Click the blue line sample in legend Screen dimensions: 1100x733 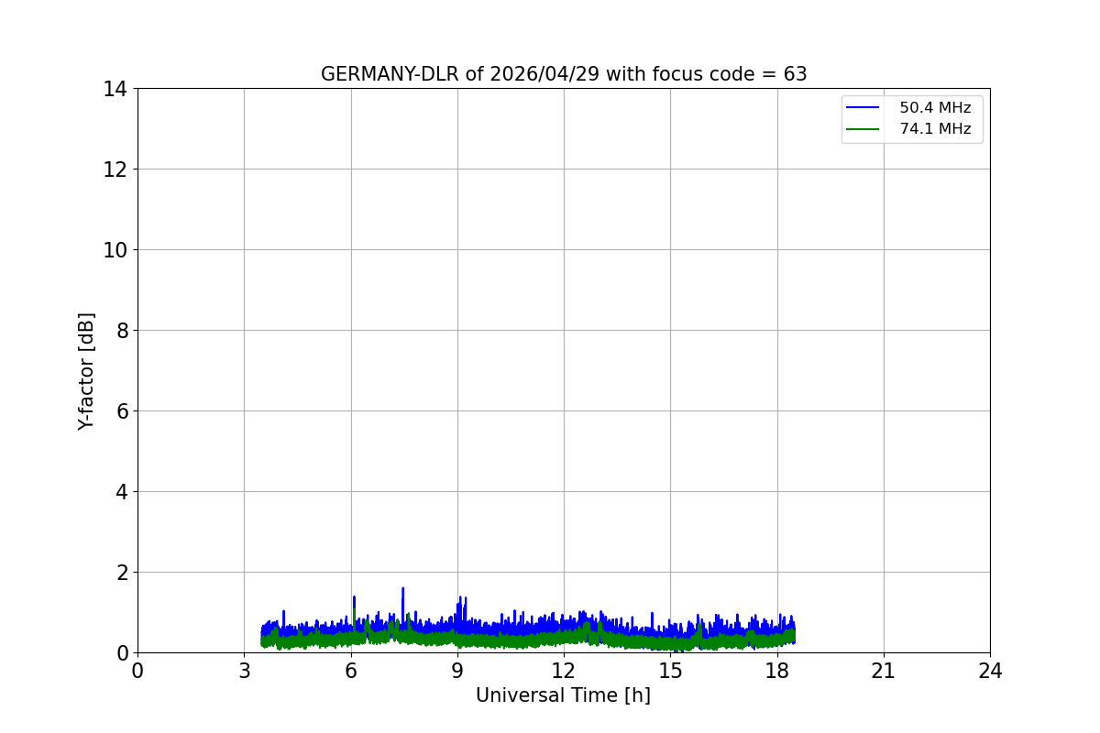[863, 108]
